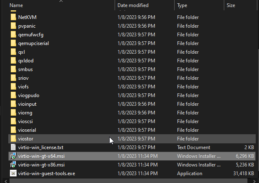Click the 5,236 KB size value
This screenshot has width=259, height=183.
coord(245,165)
